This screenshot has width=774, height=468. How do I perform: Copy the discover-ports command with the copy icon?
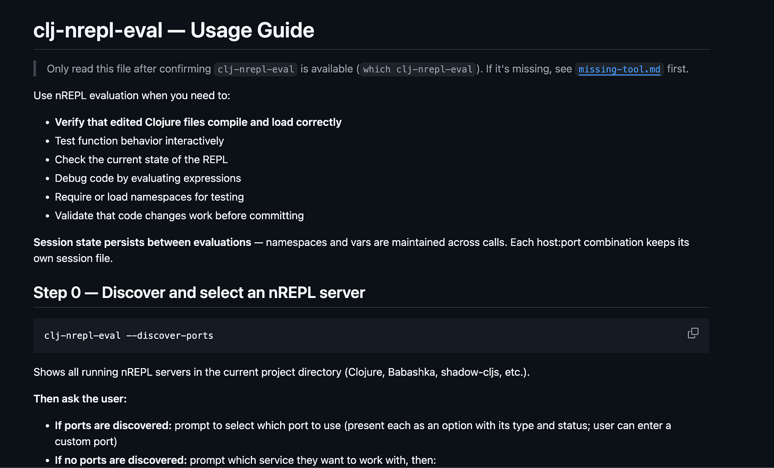point(693,333)
